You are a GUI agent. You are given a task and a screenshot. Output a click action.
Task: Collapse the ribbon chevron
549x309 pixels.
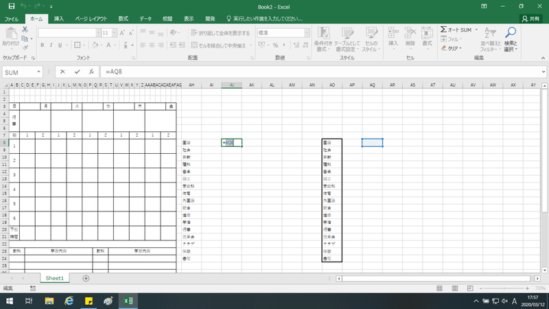tap(543, 58)
